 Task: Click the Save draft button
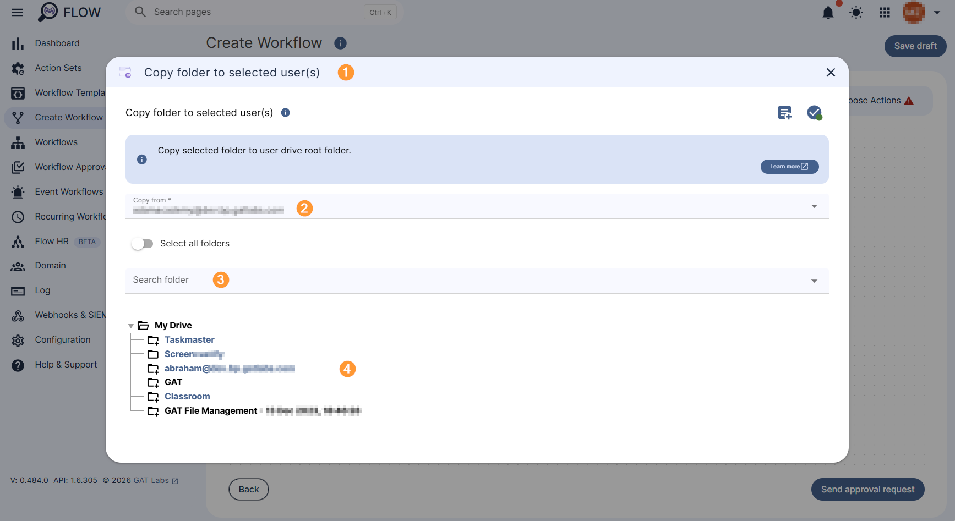click(915, 46)
